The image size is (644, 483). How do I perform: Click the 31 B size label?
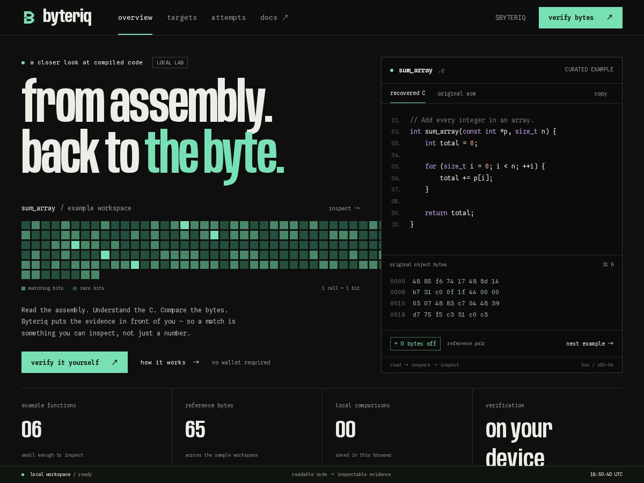tap(608, 265)
